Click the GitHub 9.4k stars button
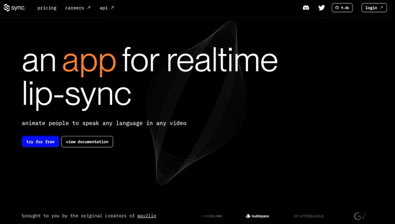The width and height of the screenshot is (395, 224). (x=342, y=8)
